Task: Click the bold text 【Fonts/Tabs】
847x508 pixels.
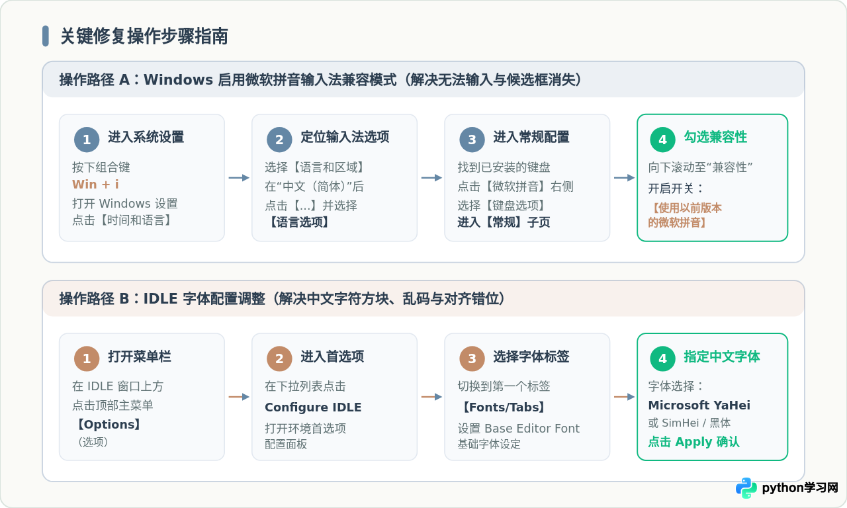Action: click(504, 407)
